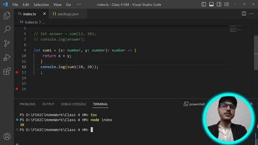The height and width of the screenshot is (145, 258).
Task: Click the commented console.log(answer) line
Action: [x=59, y=39]
